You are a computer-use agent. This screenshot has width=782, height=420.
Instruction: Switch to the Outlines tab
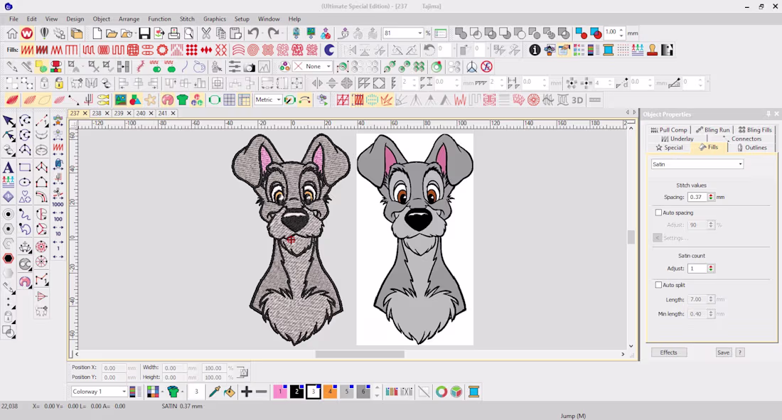pyautogui.click(x=751, y=148)
